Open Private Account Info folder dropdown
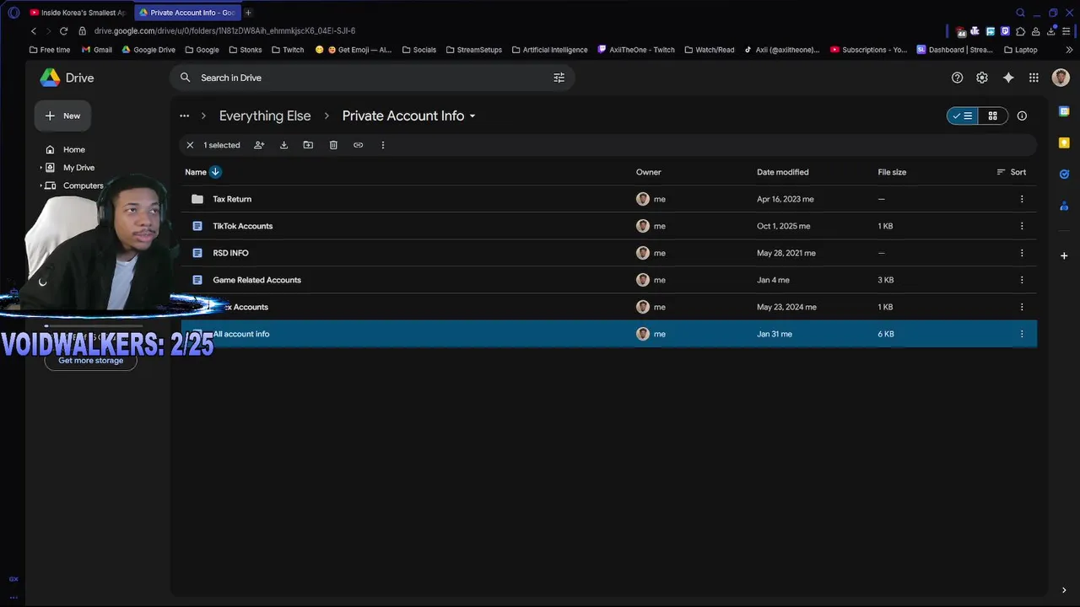This screenshot has width=1080, height=607. tap(408, 115)
